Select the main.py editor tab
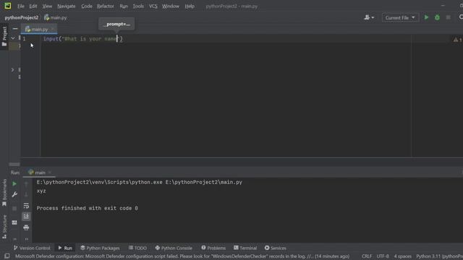 pos(39,29)
